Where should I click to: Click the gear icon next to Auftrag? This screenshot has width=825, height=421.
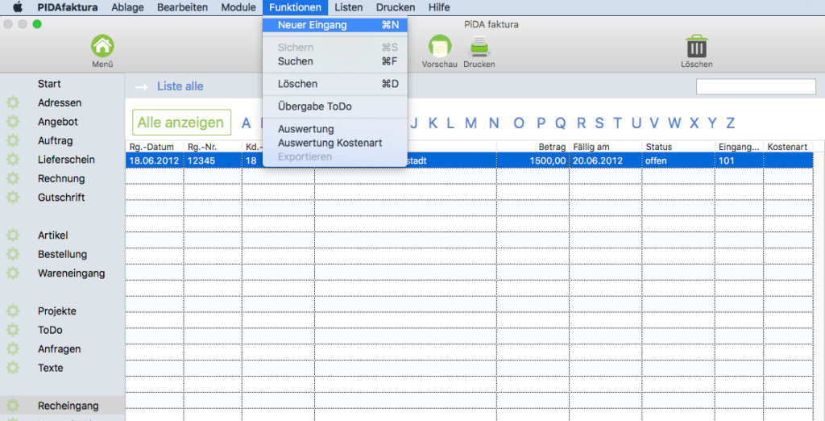click(13, 140)
